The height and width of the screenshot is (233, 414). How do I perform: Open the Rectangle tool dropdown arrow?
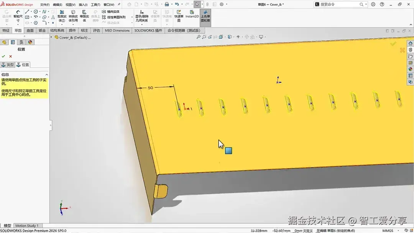(31, 17)
